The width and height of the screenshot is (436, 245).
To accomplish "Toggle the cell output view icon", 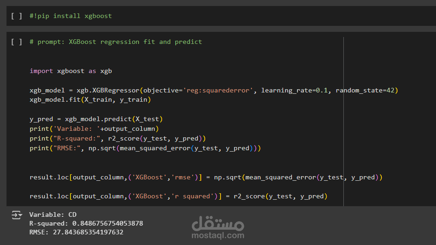I will tap(17, 215).
